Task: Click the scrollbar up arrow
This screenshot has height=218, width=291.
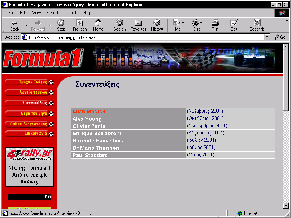Action: 286,47
